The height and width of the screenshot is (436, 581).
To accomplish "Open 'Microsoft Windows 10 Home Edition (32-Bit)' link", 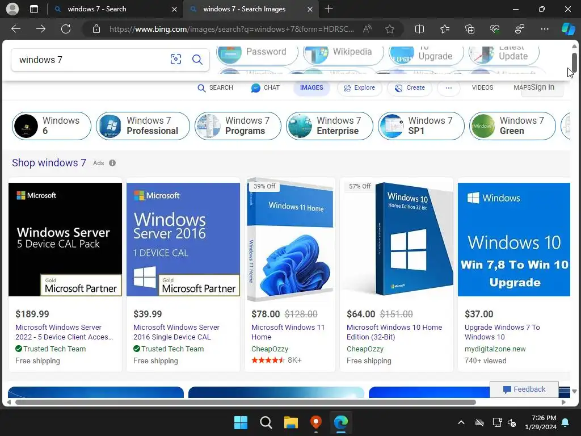I will (x=394, y=332).
